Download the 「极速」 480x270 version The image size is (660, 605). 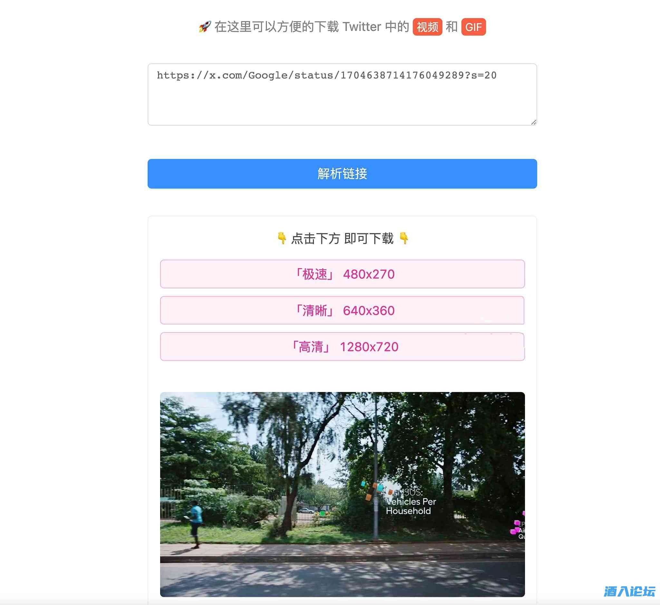[342, 274]
